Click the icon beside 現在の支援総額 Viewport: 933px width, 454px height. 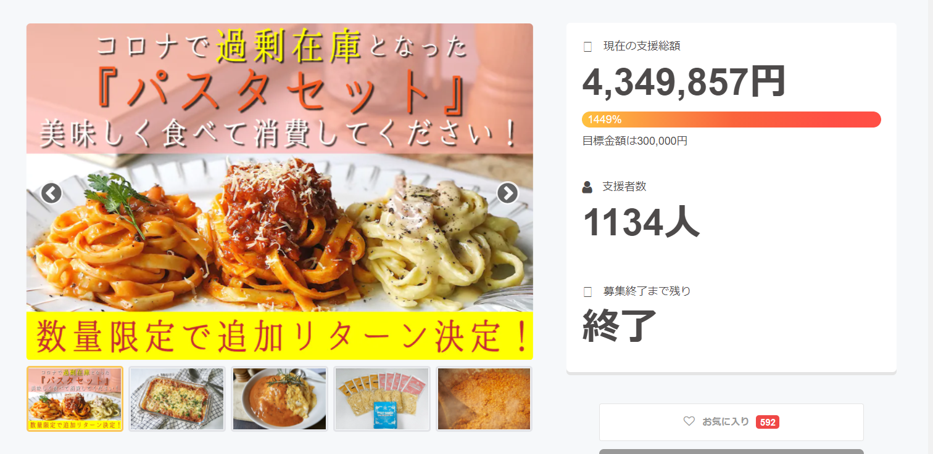click(x=587, y=46)
